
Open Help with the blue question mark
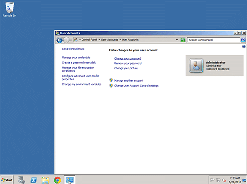(x=244, y=46)
